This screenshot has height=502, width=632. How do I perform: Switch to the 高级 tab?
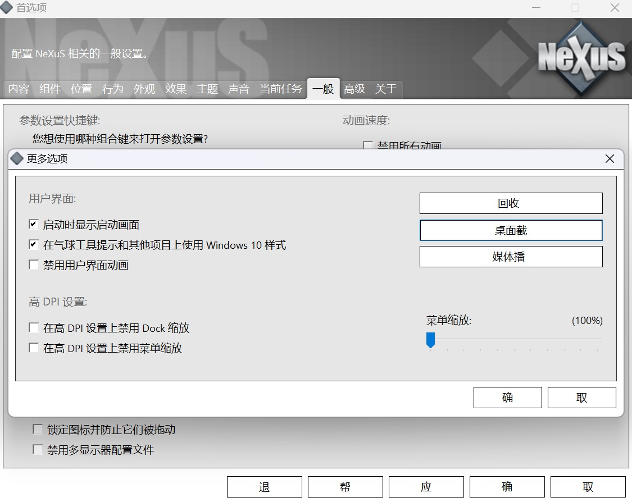coord(354,89)
